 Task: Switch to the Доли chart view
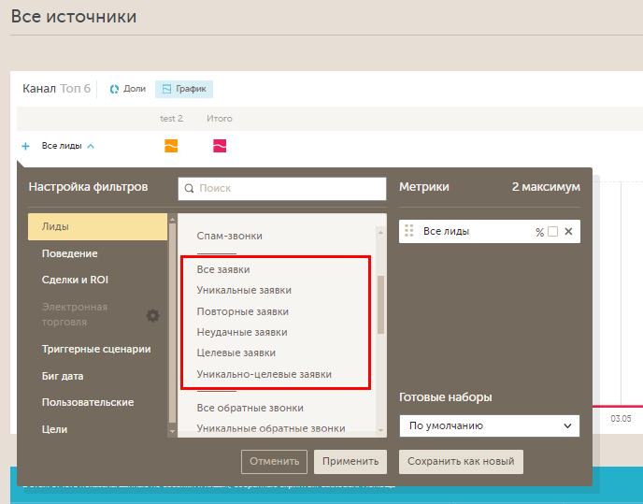pos(127,89)
